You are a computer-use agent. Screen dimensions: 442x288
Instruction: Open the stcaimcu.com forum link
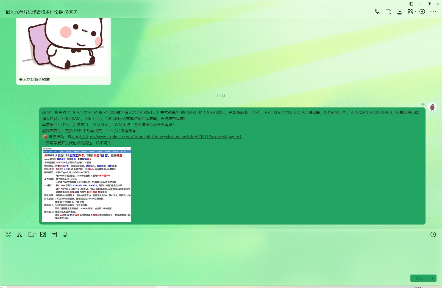162,137
